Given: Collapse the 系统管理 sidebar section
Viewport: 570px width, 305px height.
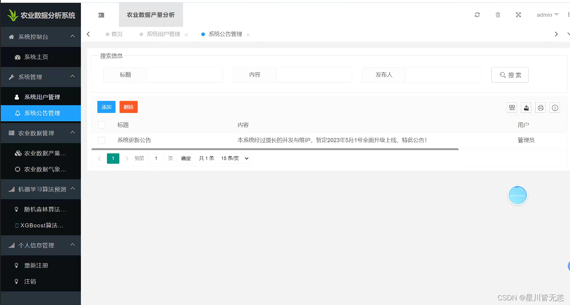Looking at the screenshot, I should [x=41, y=77].
